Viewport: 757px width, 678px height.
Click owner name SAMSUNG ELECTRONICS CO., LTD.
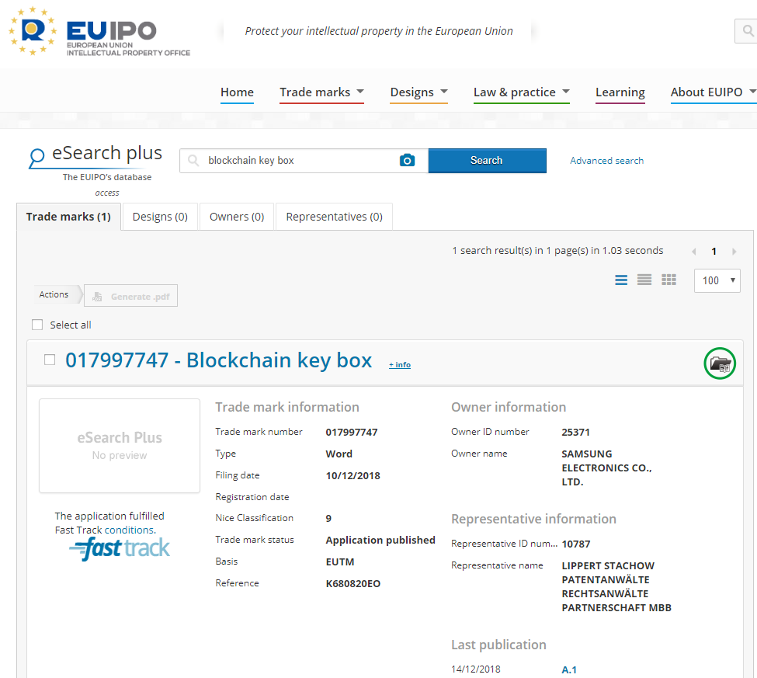(607, 468)
